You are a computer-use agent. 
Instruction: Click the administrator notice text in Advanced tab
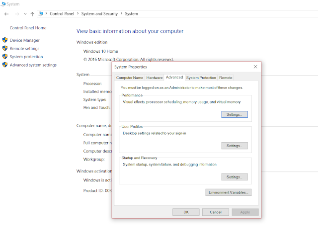click(182, 87)
